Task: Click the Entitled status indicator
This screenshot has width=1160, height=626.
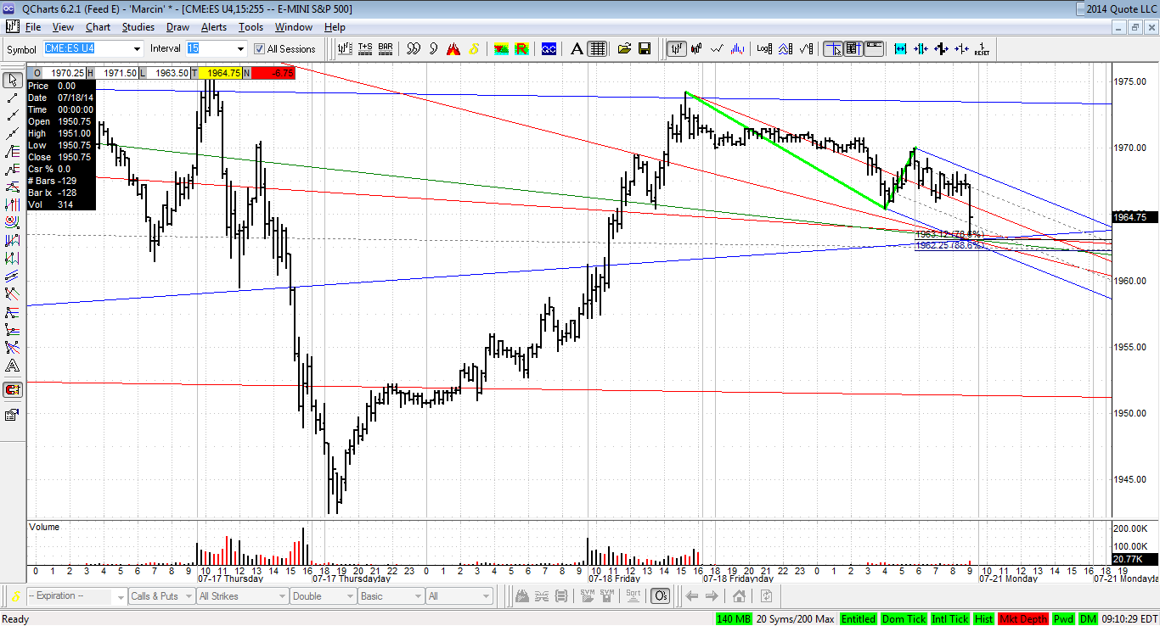Action: point(859,619)
